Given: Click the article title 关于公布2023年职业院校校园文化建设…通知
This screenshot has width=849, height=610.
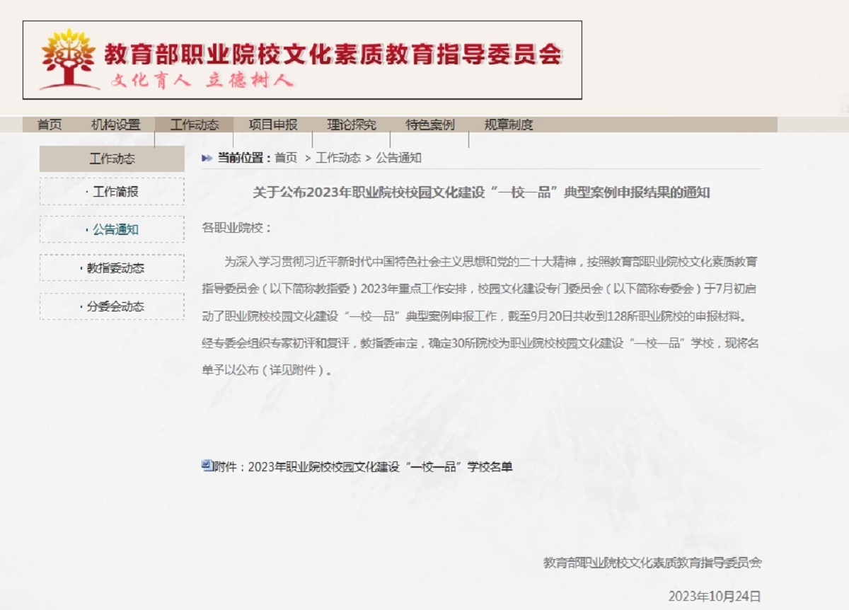Looking at the screenshot, I should [x=481, y=192].
